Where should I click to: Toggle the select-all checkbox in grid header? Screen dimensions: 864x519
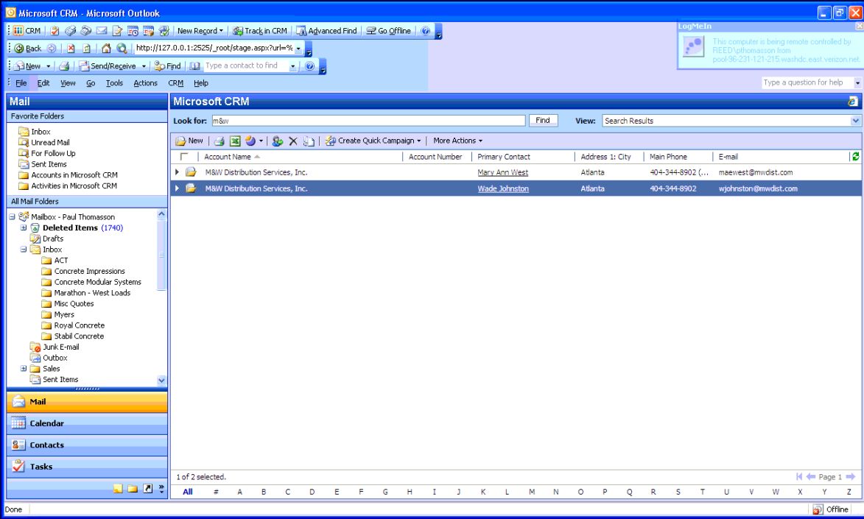pyautogui.click(x=184, y=157)
